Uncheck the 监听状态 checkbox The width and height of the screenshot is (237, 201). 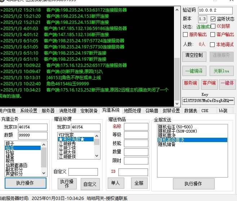coord(213,19)
